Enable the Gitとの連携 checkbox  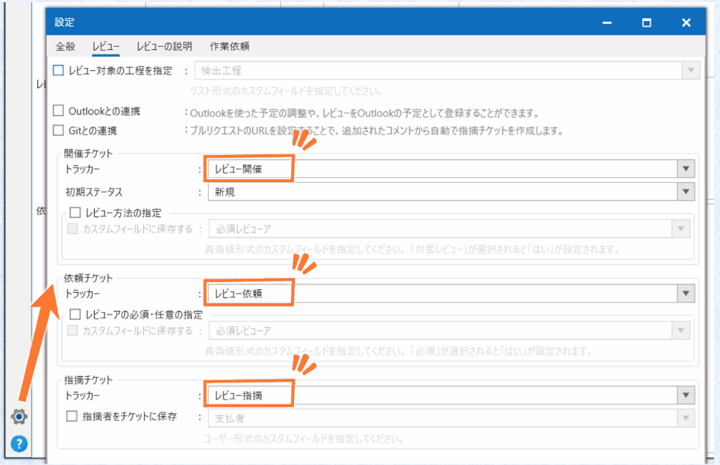click(59, 130)
